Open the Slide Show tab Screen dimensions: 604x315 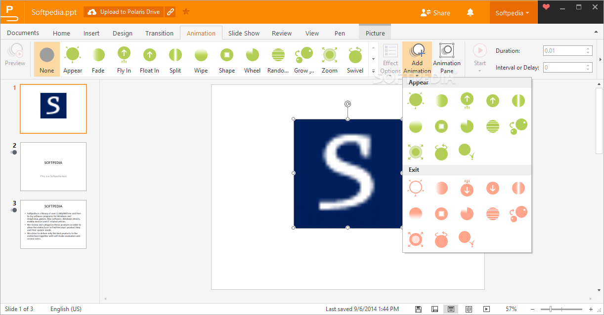click(244, 33)
